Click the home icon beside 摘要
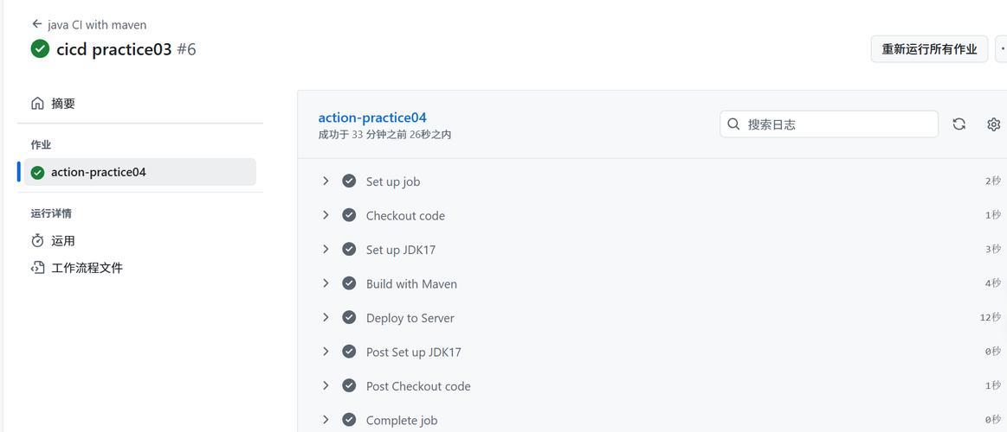The image size is (1007, 432). point(37,104)
